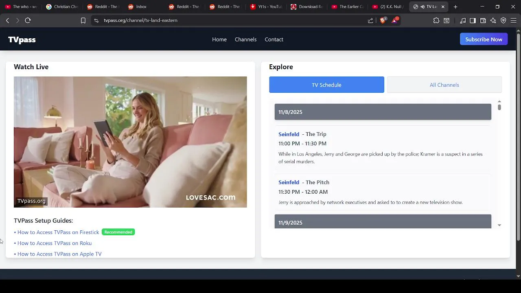
Task: Open the playlist music note icon
Action: [463, 20]
